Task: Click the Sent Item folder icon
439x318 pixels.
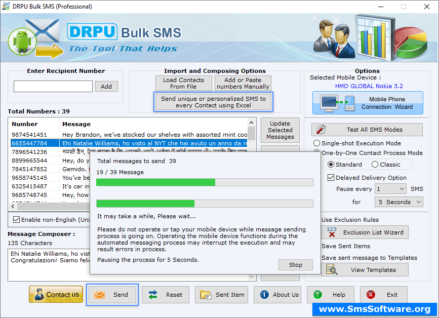Action: (206, 295)
